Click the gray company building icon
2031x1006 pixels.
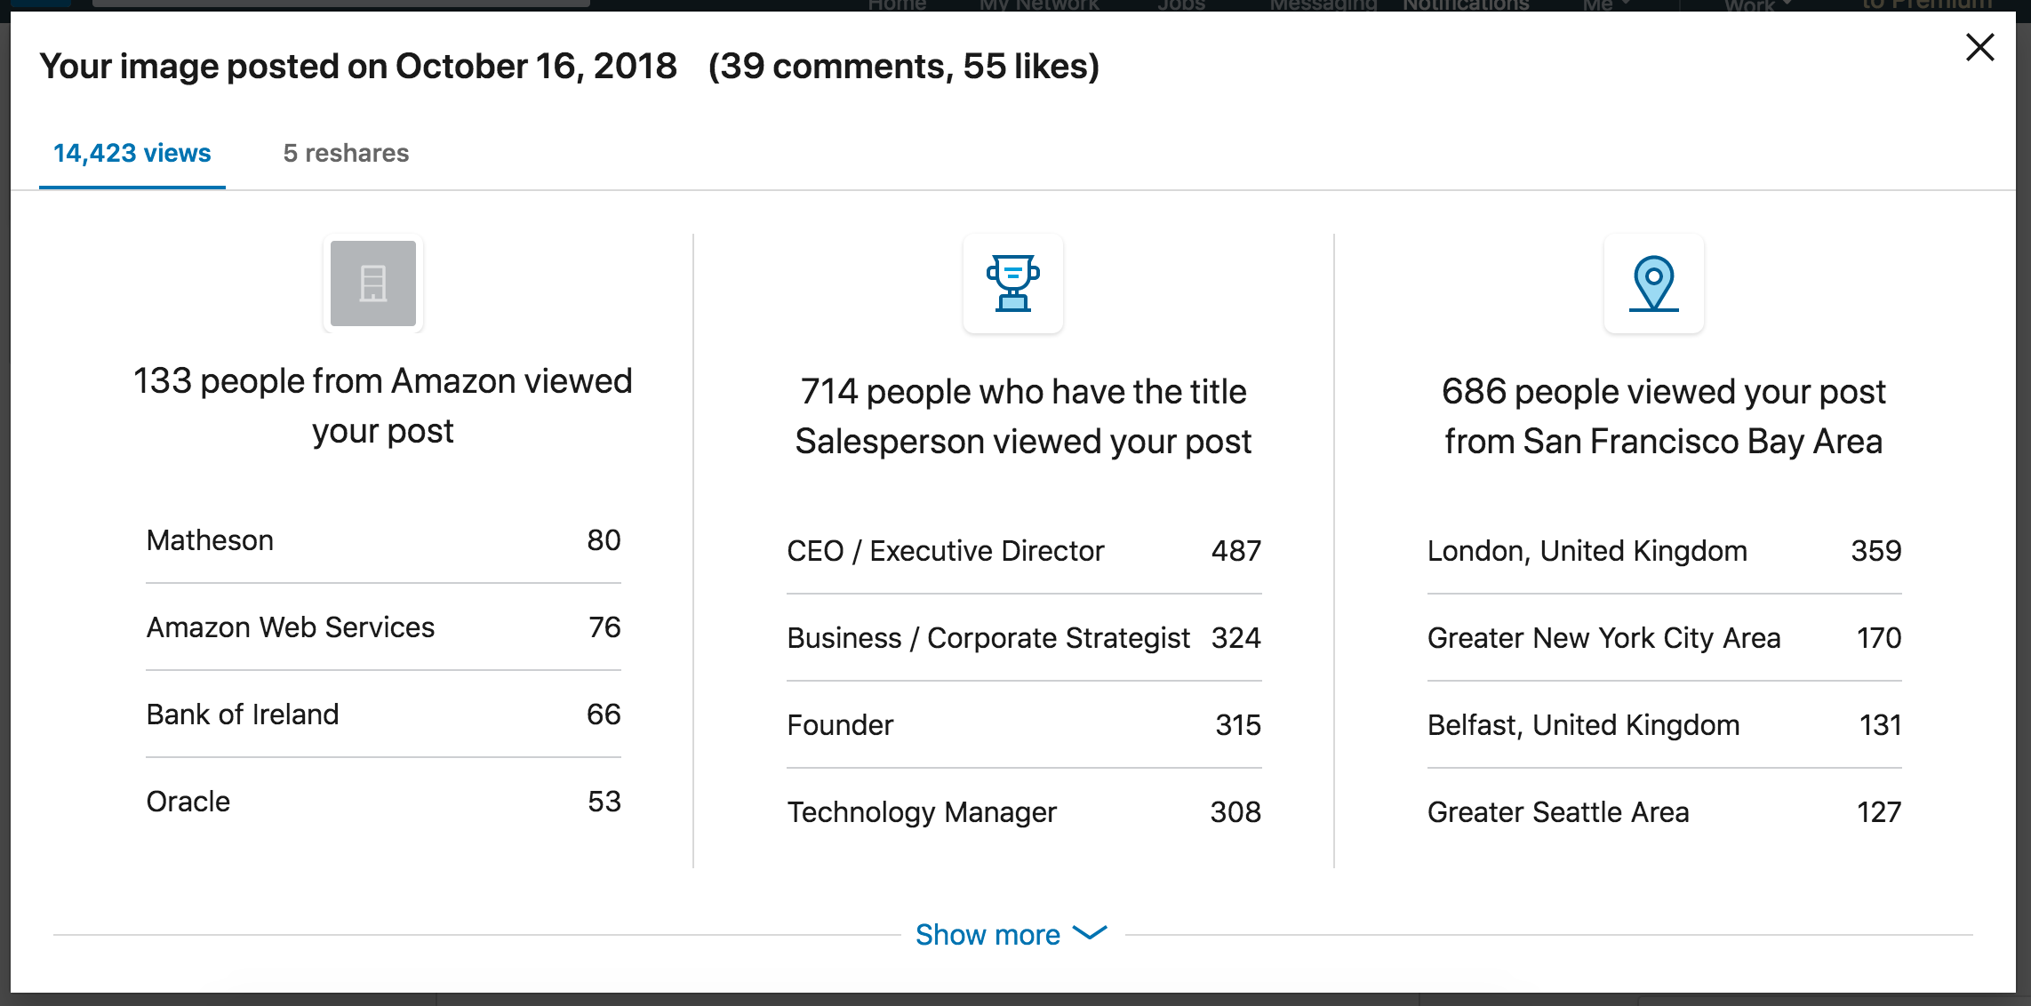point(373,283)
